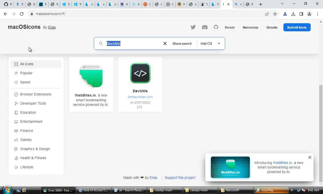Select Education category
The height and width of the screenshot is (194, 323).
36,112
